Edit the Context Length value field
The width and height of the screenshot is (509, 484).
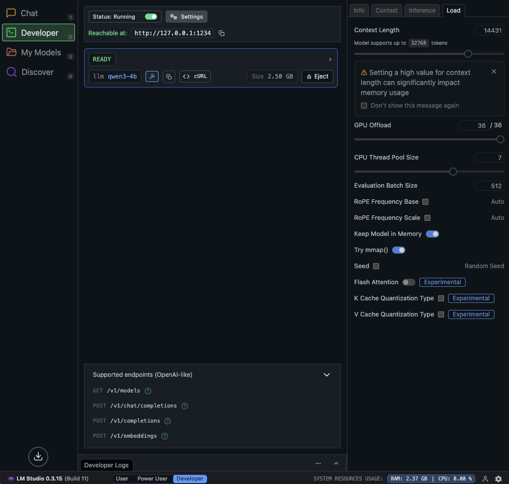pos(489,30)
